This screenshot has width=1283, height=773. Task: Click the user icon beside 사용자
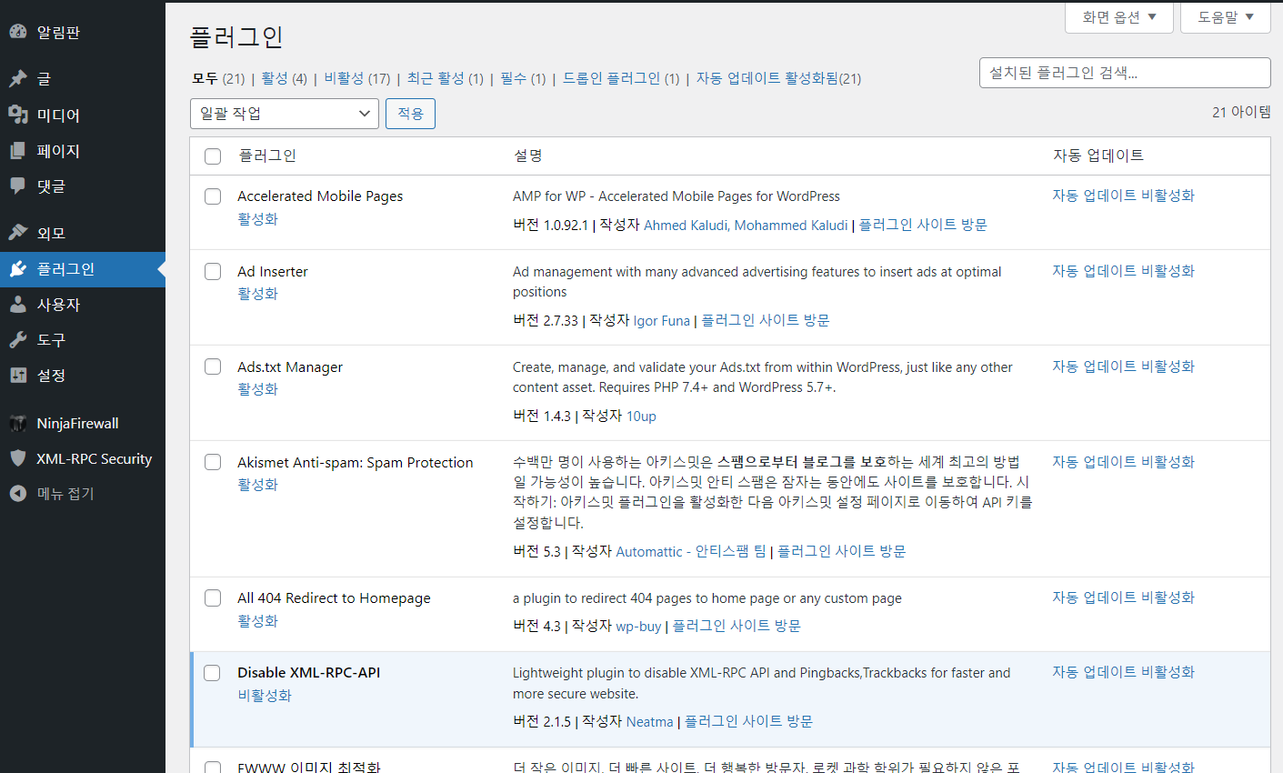click(x=18, y=305)
